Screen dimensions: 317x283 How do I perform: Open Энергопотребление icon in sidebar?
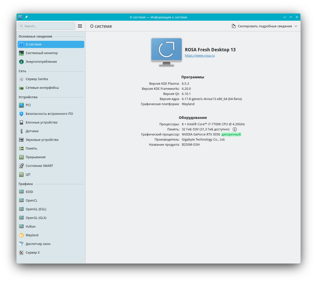pos(21,62)
